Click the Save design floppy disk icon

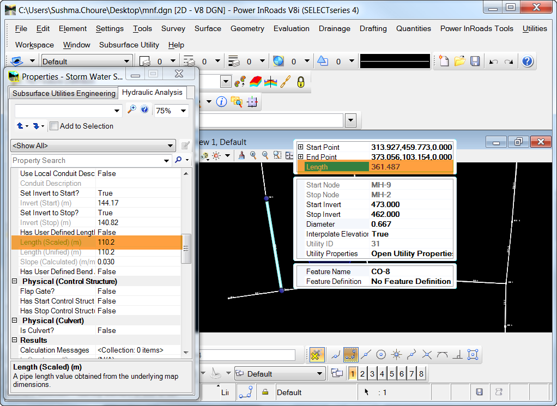click(475, 61)
